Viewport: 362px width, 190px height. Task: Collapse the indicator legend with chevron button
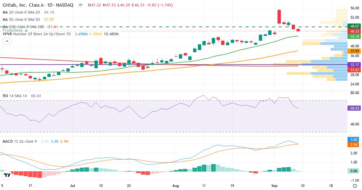[7, 41]
